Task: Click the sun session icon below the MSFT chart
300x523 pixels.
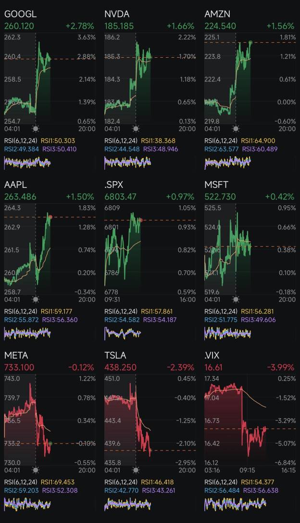Action: (x=235, y=299)
